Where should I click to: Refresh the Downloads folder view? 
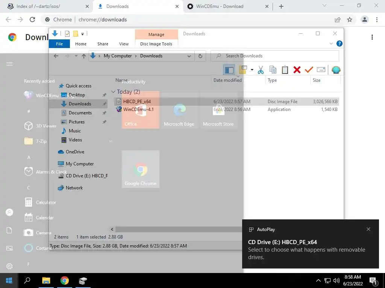[200, 56]
